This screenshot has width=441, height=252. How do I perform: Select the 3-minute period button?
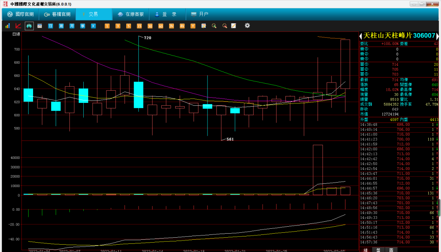pyautogui.click(x=118, y=26)
